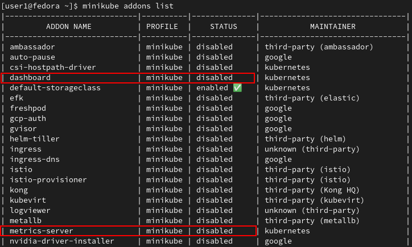Screen dimensions: 412x247
Task: Click the csi-hostpath-driver addon name
Action: (53, 68)
